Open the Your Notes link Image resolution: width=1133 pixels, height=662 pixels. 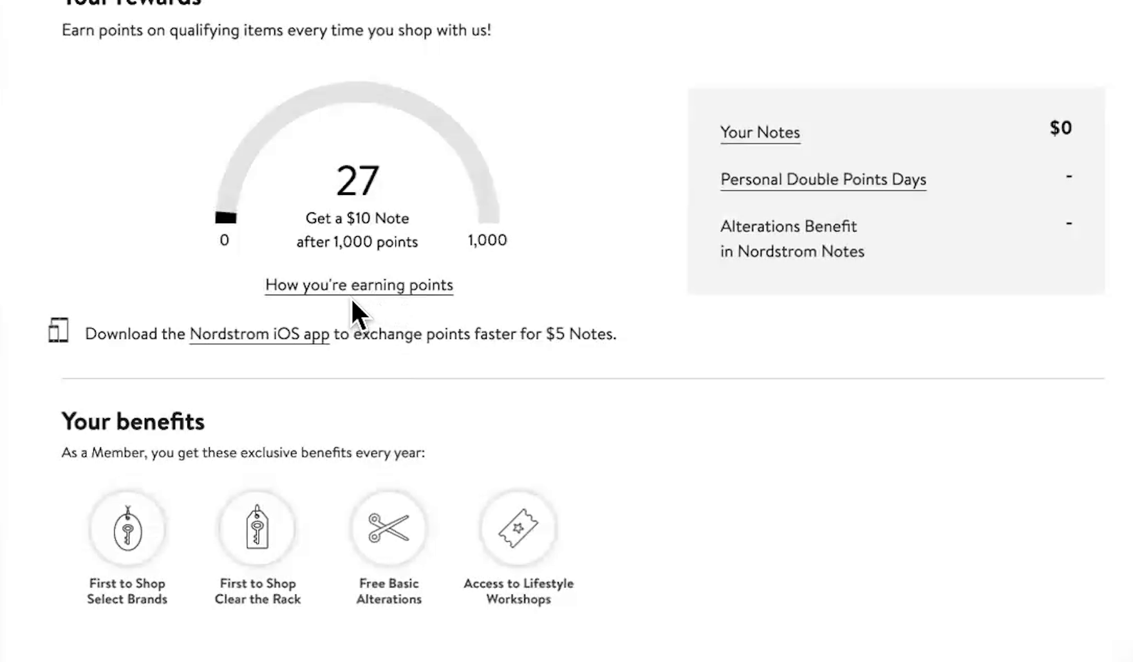[760, 133]
